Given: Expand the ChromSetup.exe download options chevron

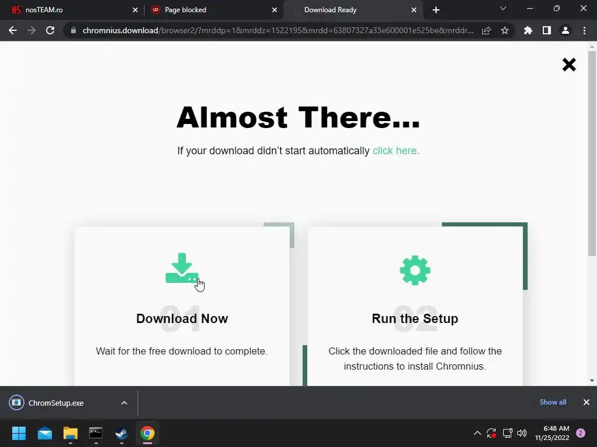Looking at the screenshot, I should point(124,403).
